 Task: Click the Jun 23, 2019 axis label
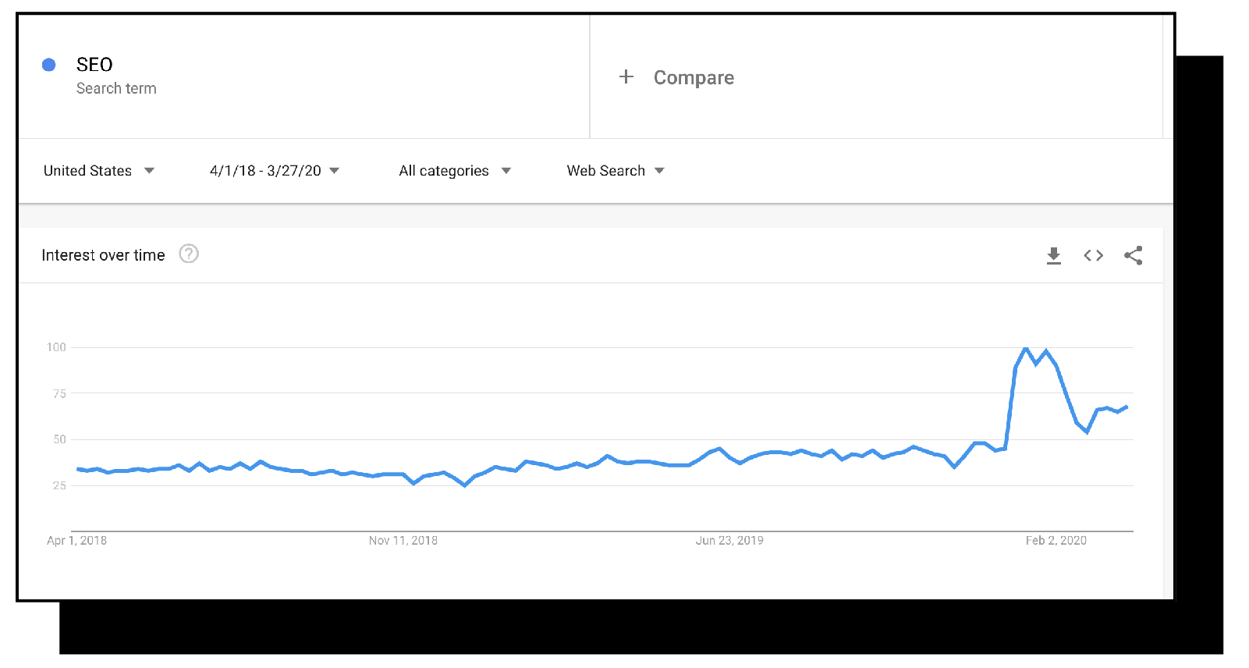729,540
